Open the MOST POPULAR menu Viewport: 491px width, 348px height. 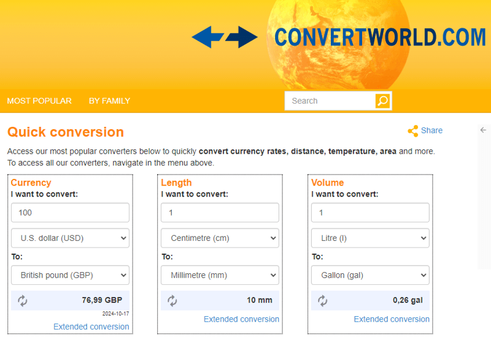[39, 101]
